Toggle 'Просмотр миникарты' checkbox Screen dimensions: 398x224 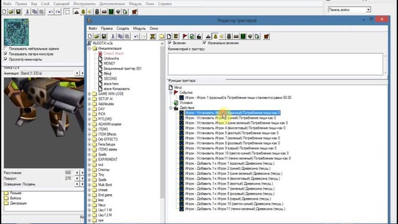coord(6,59)
